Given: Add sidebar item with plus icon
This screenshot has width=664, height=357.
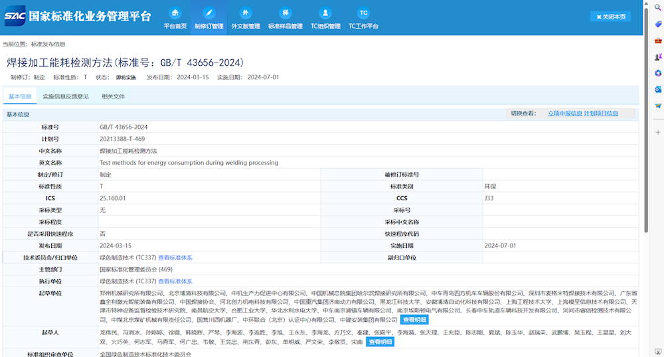Looking at the screenshot, I should tap(658, 132).
